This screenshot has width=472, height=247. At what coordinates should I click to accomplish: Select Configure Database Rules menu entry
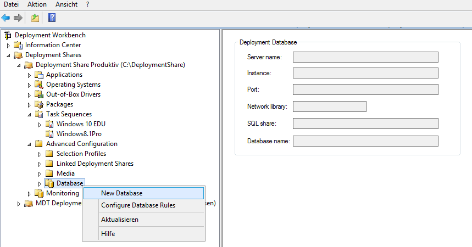click(x=138, y=205)
